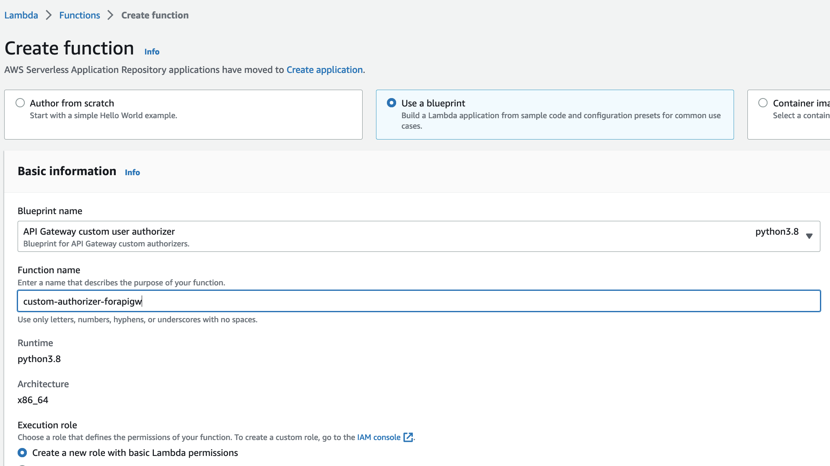Click the Execution role heading
This screenshot has height=466, width=830.
[x=47, y=425]
